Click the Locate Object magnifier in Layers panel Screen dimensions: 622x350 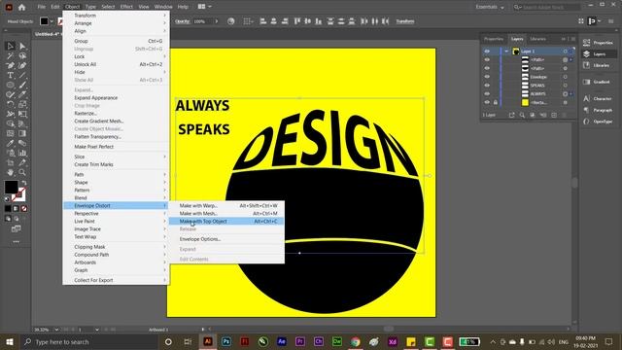522,115
